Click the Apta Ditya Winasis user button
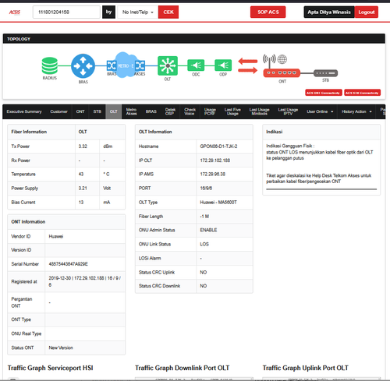 [x=329, y=12]
